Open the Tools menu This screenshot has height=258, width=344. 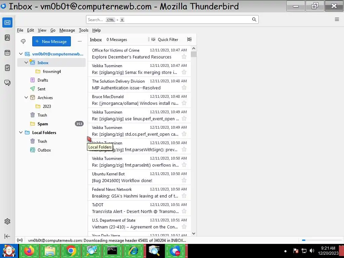pyautogui.click(x=84, y=30)
